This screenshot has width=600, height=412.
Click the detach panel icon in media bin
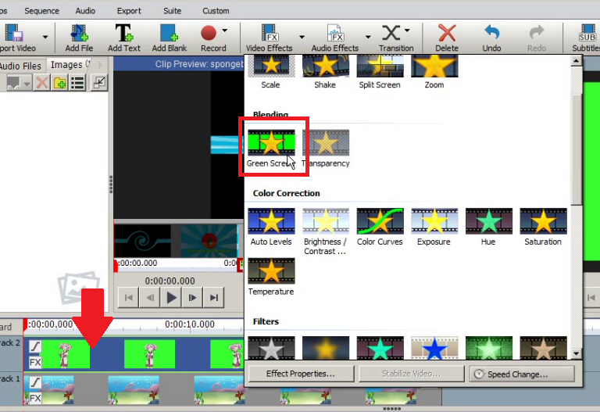(x=99, y=82)
